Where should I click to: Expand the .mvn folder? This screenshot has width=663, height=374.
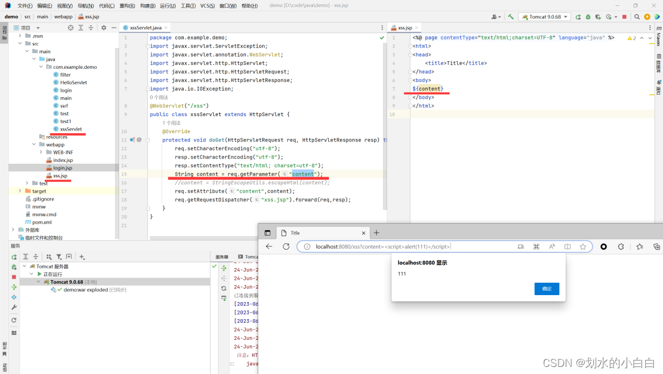tap(20, 36)
